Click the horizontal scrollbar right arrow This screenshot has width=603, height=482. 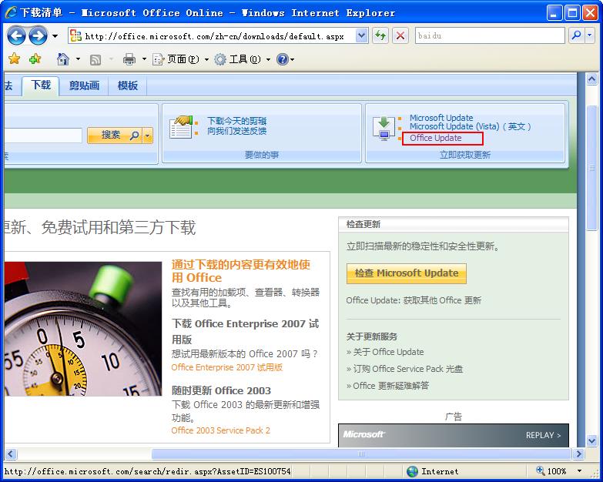578,454
